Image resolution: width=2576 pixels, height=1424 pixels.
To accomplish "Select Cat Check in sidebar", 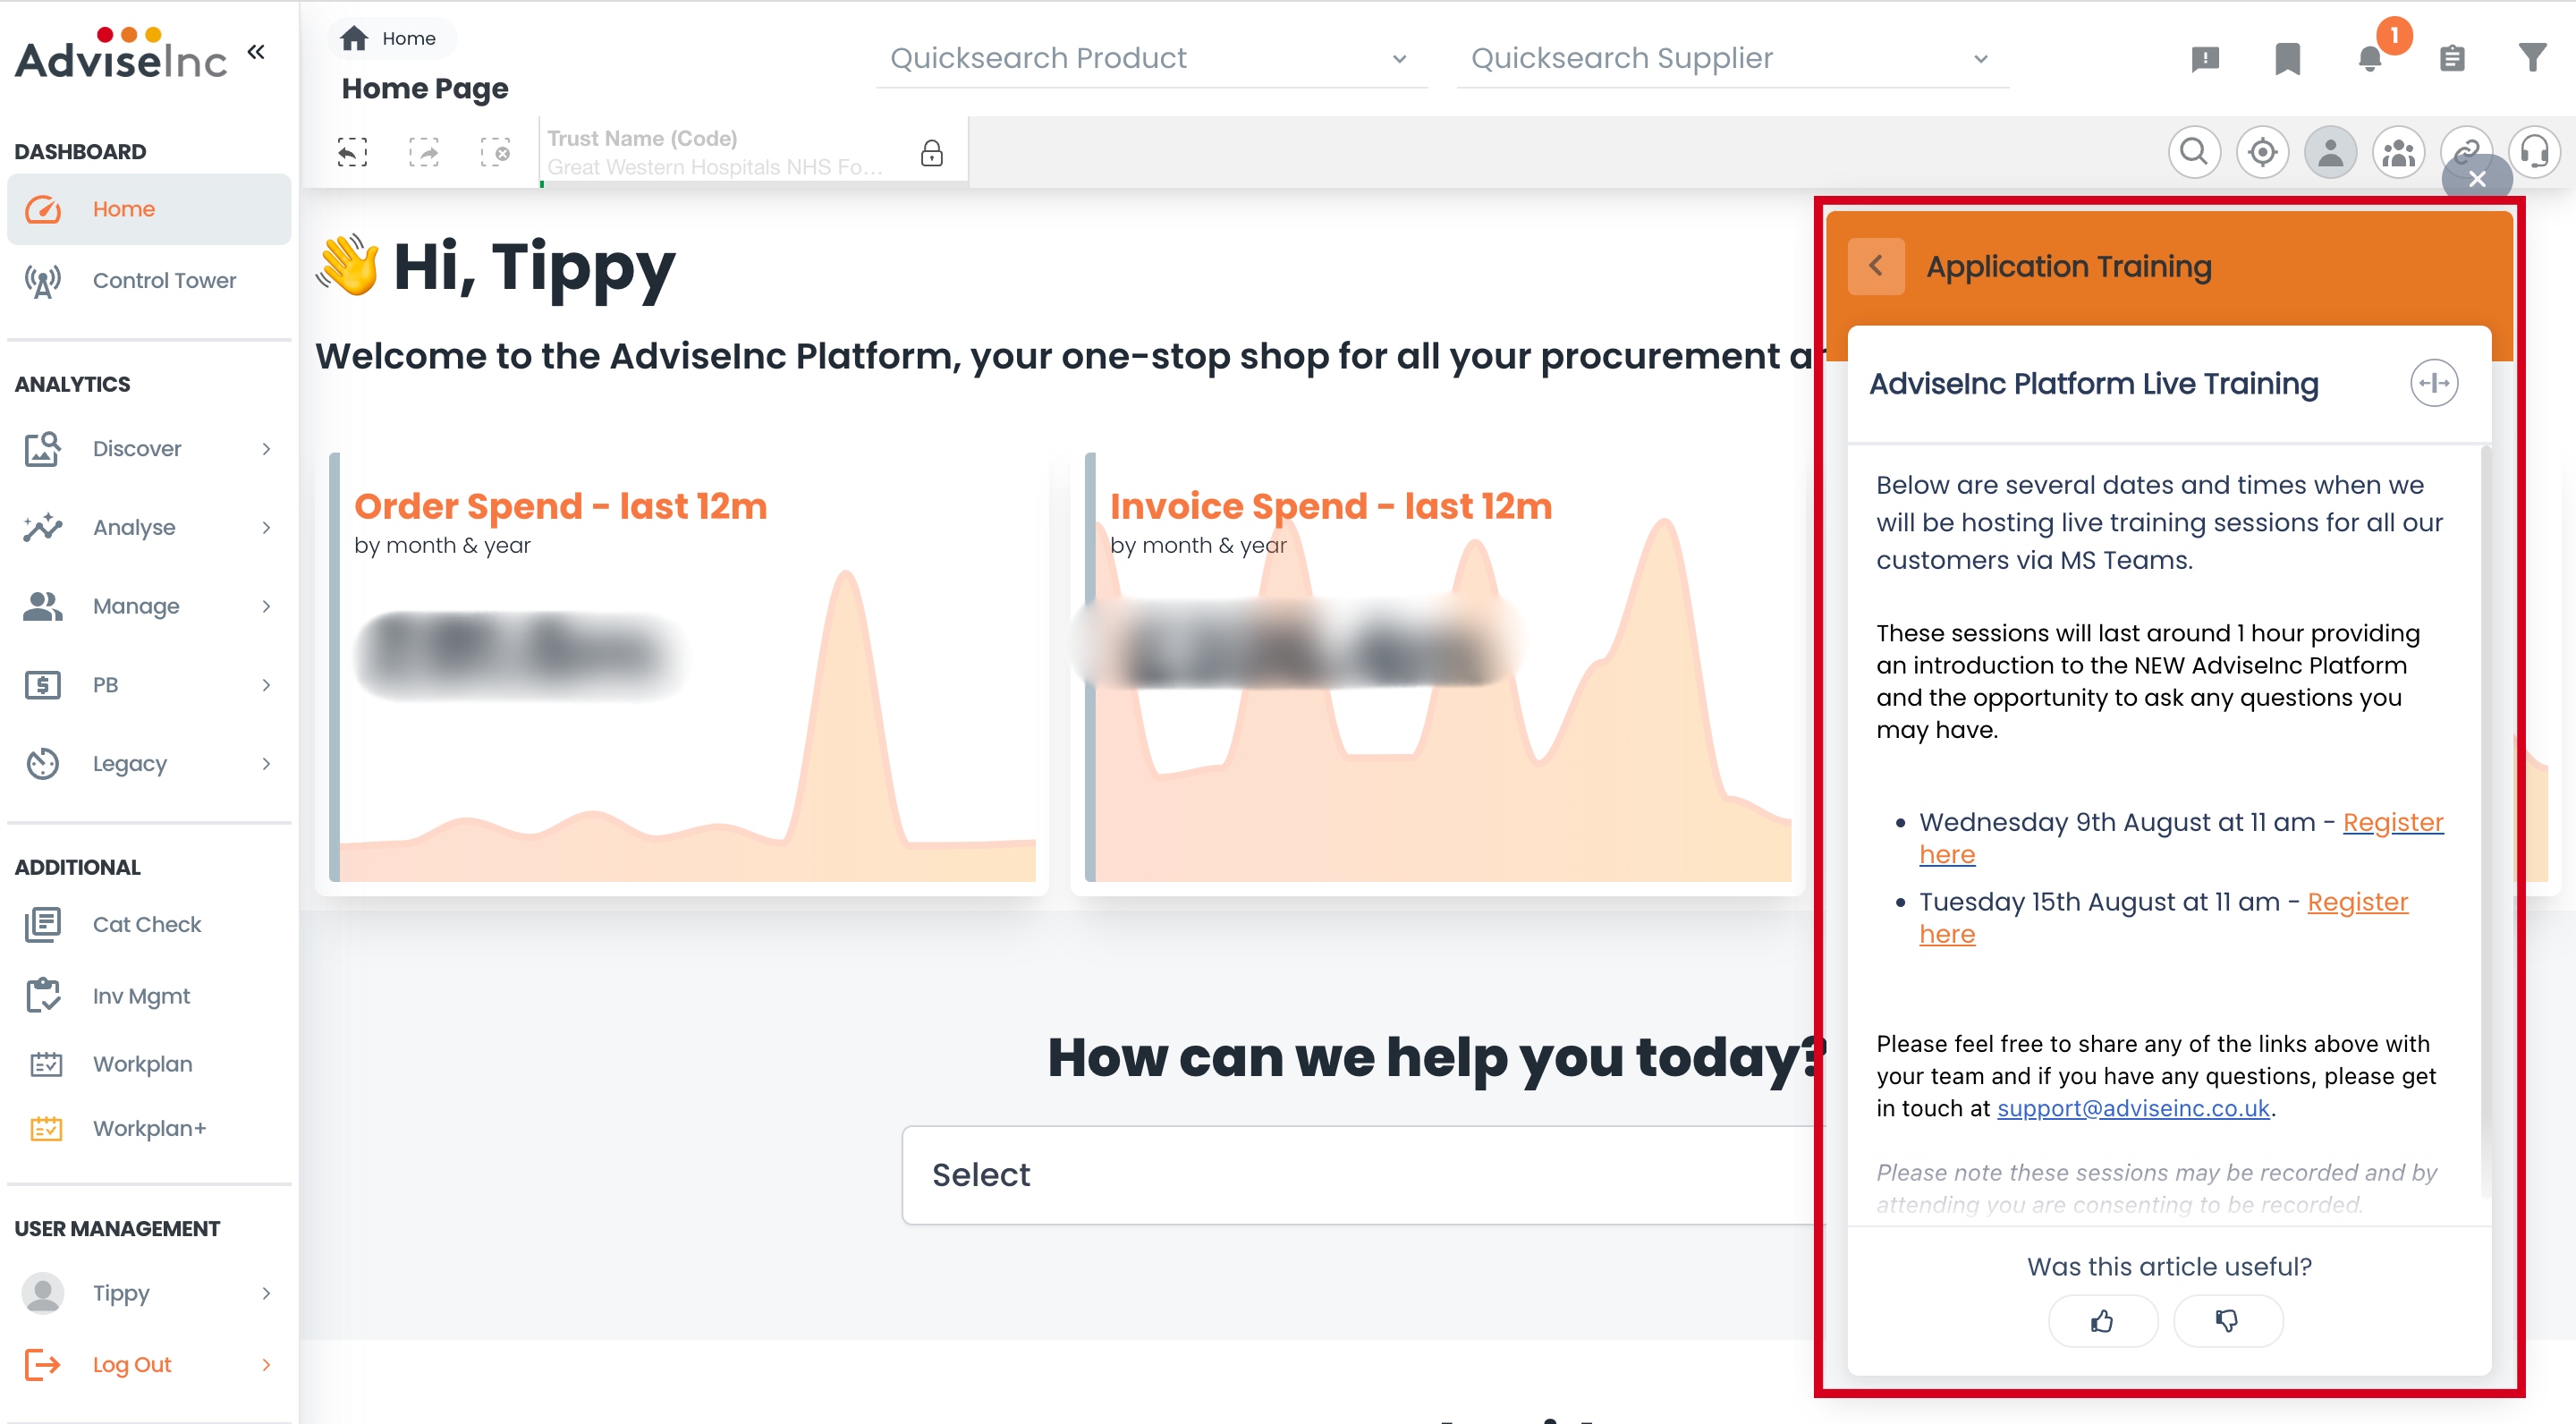I will (x=147, y=924).
